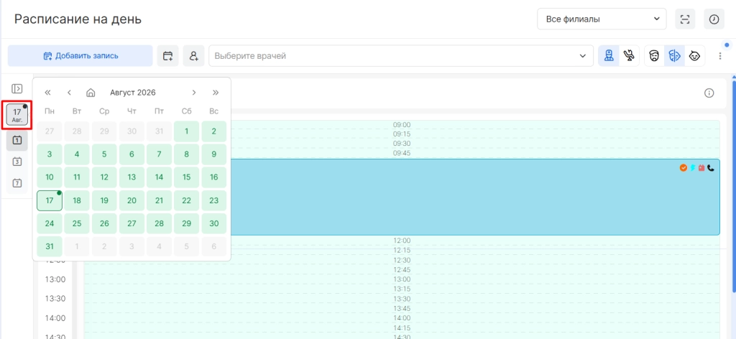Click the info icon above the schedule
The image size is (736, 339).
709,93
